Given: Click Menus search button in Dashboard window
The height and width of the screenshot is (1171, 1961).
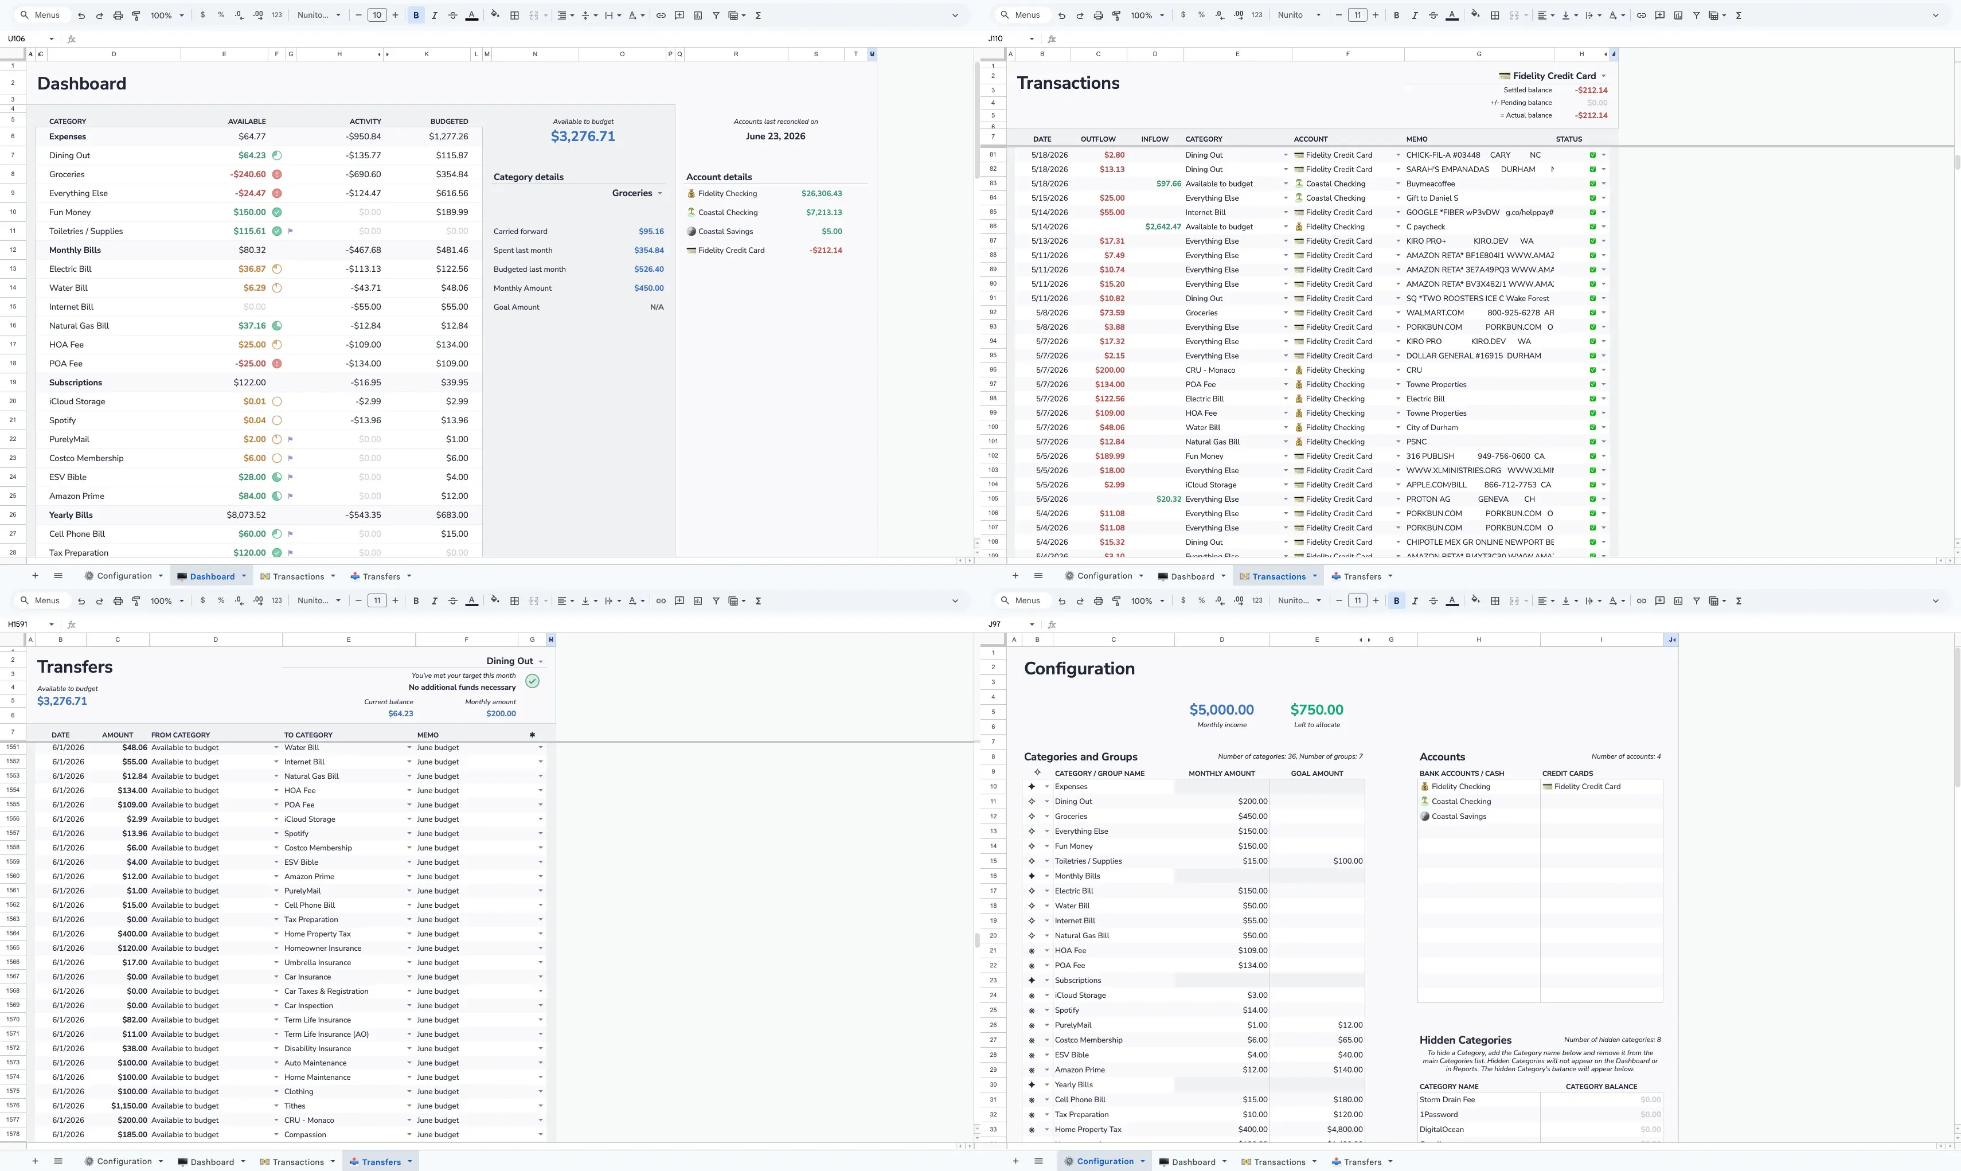Looking at the screenshot, I should tap(40, 15).
